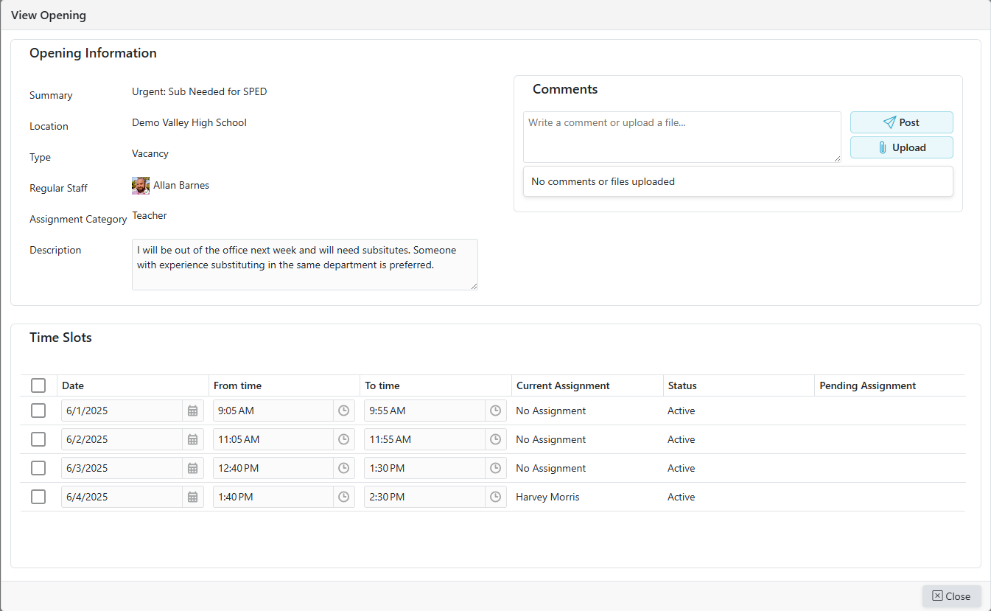This screenshot has width=991, height=611.
Task: Upload a file to comments
Action: pyautogui.click(x=901, y=147)
